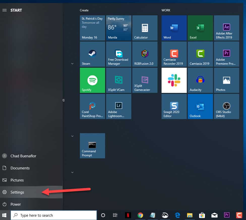
Task: Open Chad Buenaflor account menu
Action: (x=31, y=156)
